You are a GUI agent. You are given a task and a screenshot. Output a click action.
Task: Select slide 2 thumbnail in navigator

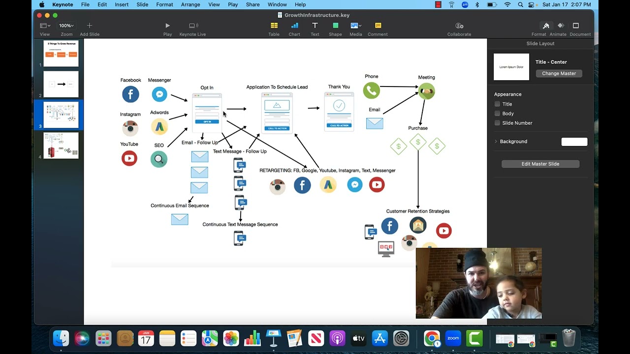(x=61, y=84)
